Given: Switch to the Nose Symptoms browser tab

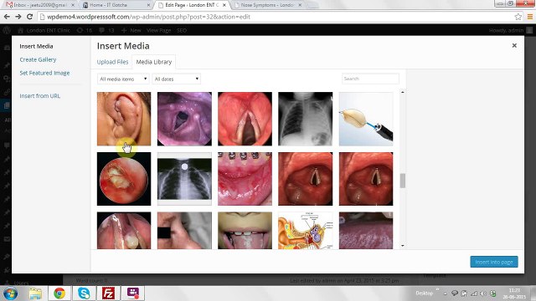Looking at the screenshot, I should [x=268, y=5].
